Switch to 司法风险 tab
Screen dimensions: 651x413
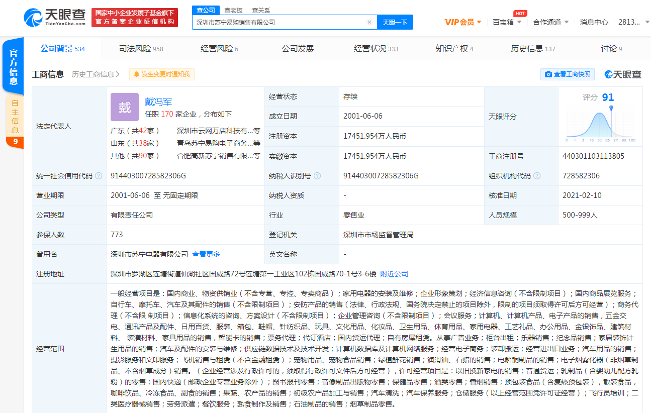click(x=141, y=49)
